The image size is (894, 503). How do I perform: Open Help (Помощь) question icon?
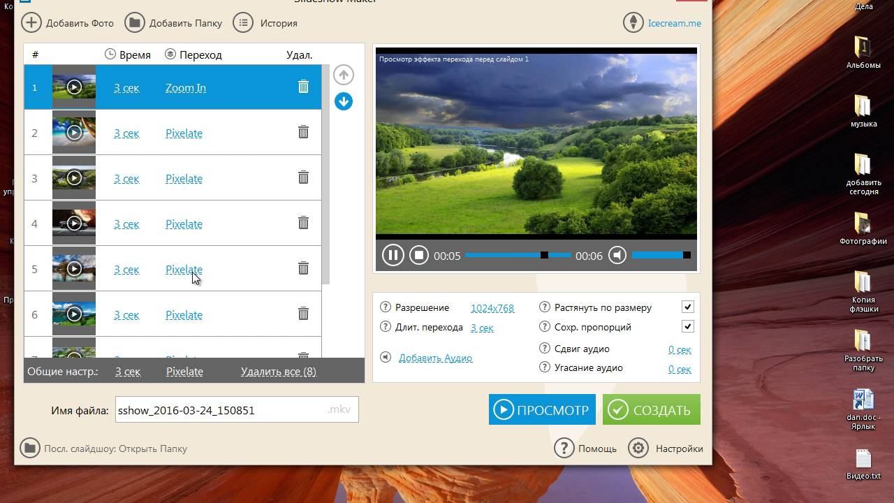564,449
